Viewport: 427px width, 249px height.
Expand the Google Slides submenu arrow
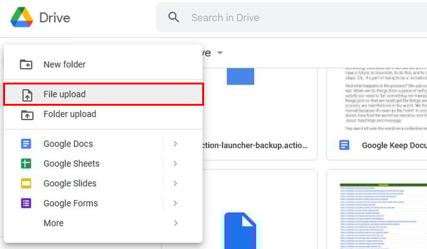click(x=175, y=183)
